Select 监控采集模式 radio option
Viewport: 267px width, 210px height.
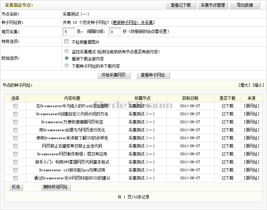67,52
